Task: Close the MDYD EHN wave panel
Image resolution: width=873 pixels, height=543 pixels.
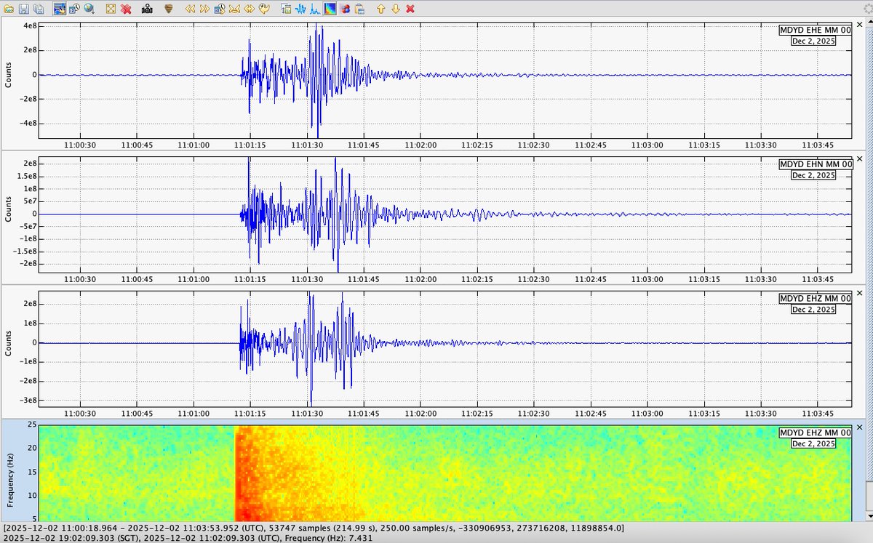Action: [x=859, y=158]
